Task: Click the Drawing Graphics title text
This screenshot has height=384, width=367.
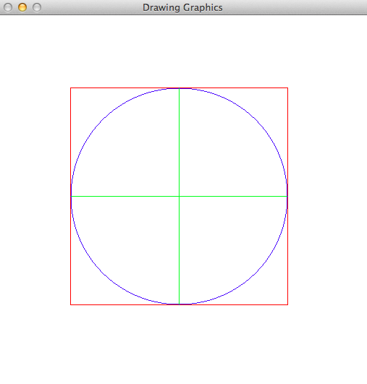Action: click(x=182, y=7)
